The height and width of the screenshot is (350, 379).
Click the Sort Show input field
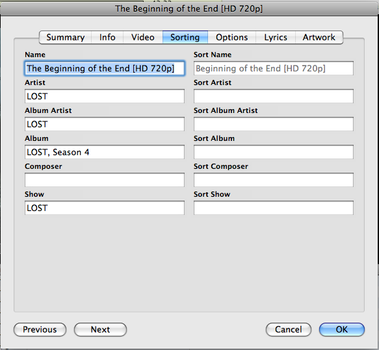pyautogui.click(x=274, y=208)
